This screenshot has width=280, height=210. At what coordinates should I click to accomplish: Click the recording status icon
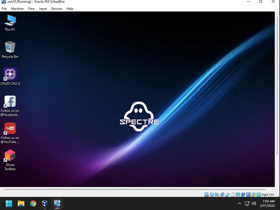coord(243,195)
